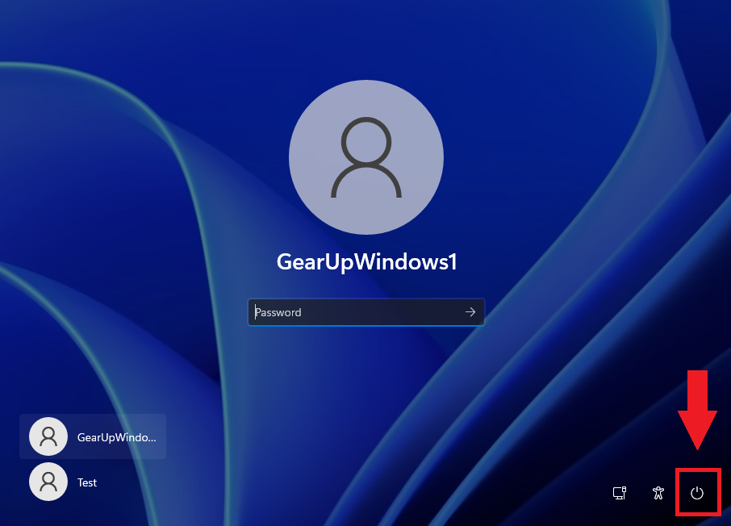This screenshot has height=526, width=731.
Task: Click the "Test" name label
Action: [87, 482]
